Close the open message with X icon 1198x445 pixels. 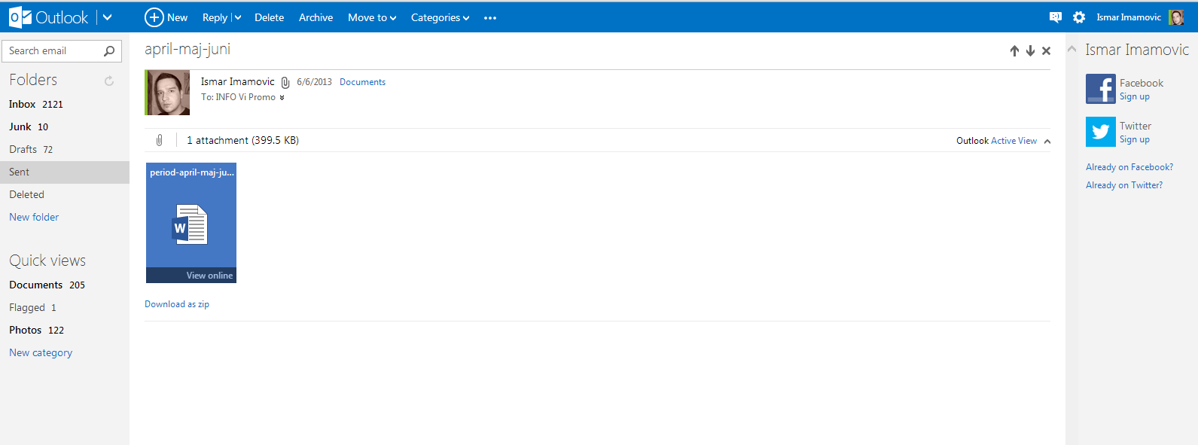[1046, 51]
